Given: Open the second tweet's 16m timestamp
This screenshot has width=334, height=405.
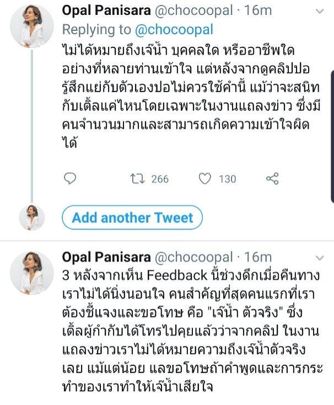Looking at the screenshot, I should pyautogui.click(x=259, y=257).
